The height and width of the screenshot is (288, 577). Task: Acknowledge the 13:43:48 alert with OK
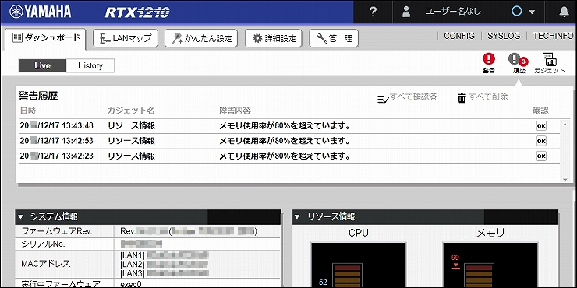click(x=541, y=125)
